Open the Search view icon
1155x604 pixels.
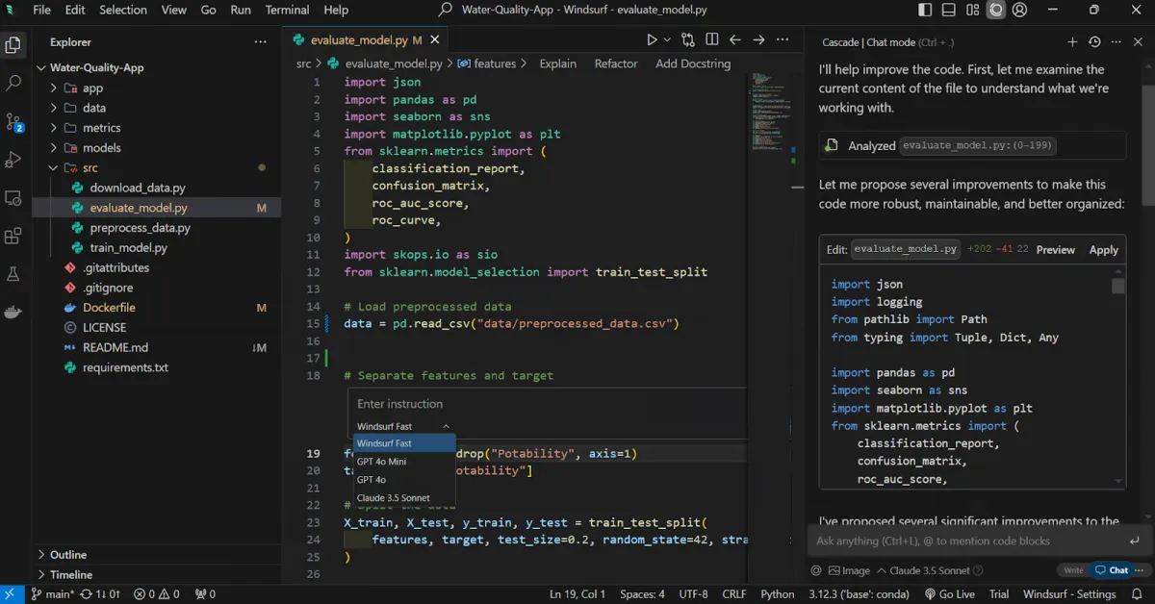click(13, 83)
